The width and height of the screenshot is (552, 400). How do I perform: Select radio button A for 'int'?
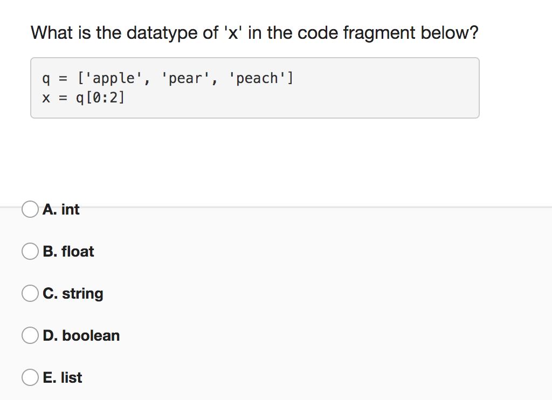30,209
